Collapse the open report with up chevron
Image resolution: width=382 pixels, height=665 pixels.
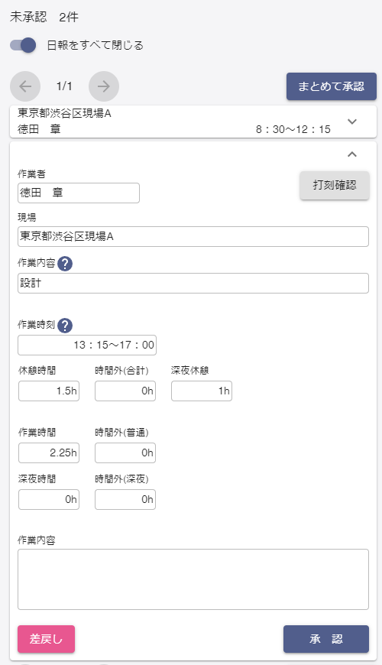pos(352,154)
